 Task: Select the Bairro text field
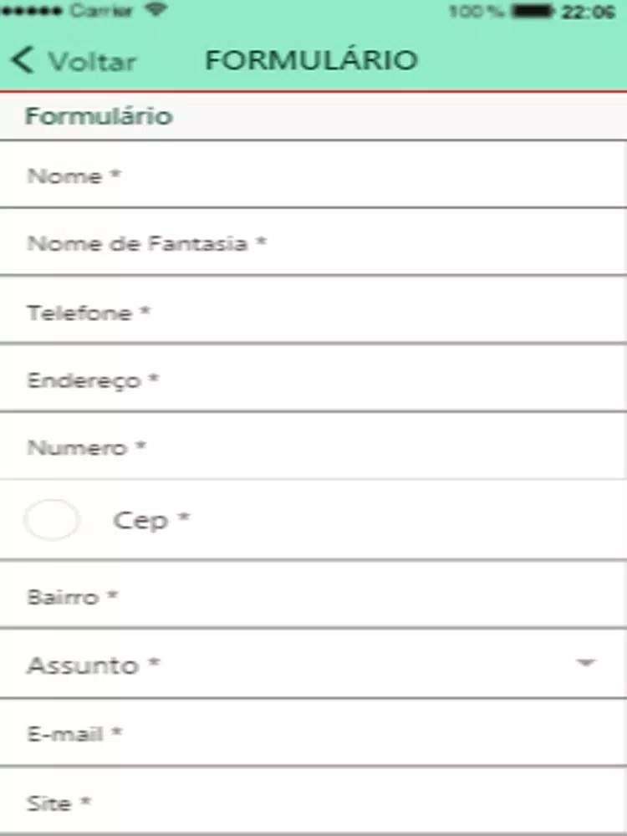(x=313, y=594)
